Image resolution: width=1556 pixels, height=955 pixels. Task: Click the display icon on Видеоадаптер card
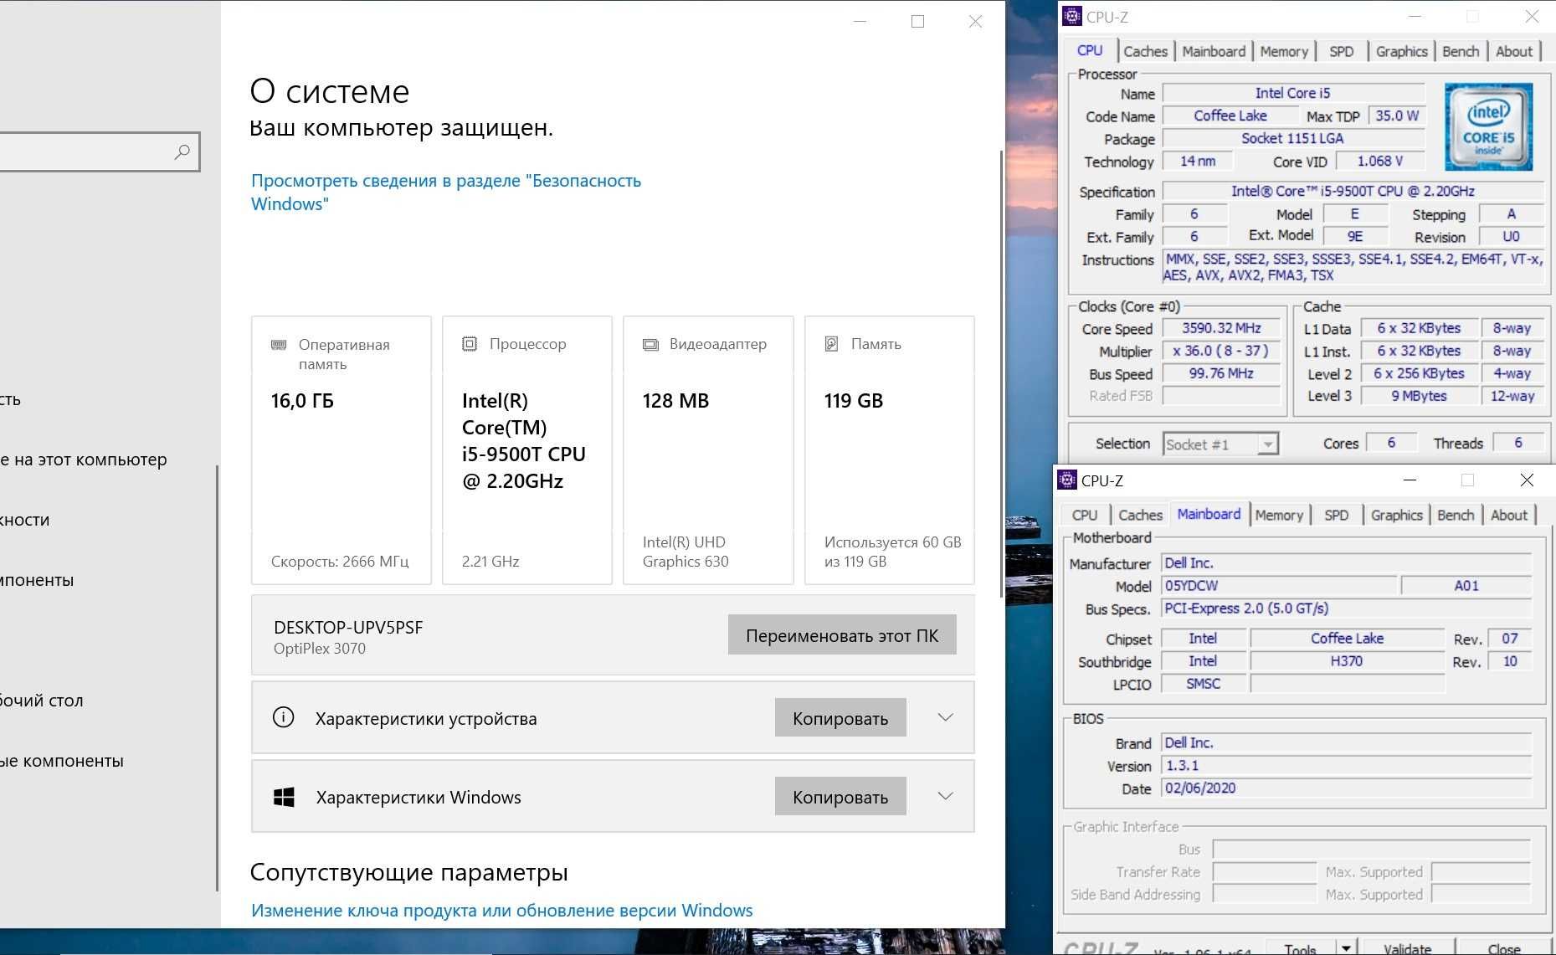[x=650, y=345]
